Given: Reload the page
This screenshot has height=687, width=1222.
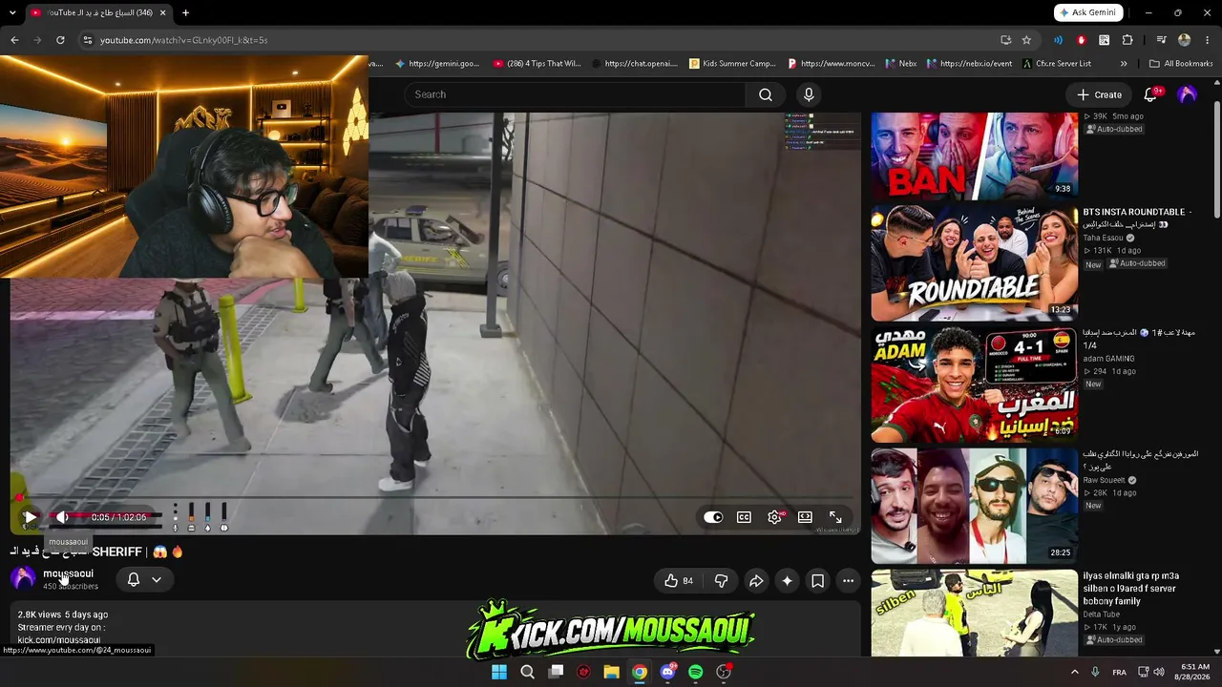Looking at the screenshot, I should click(60, 40).
